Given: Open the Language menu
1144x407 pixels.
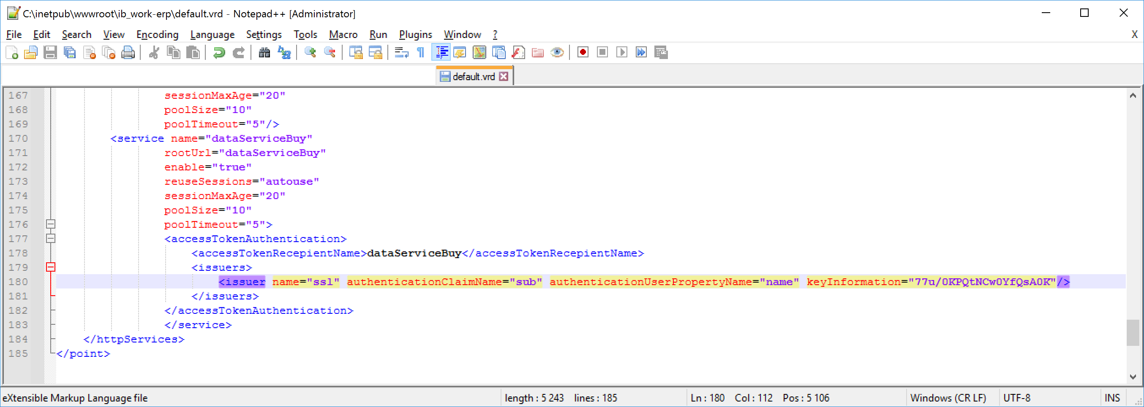Looking at the screenshot, I should (x=212, y=35).
